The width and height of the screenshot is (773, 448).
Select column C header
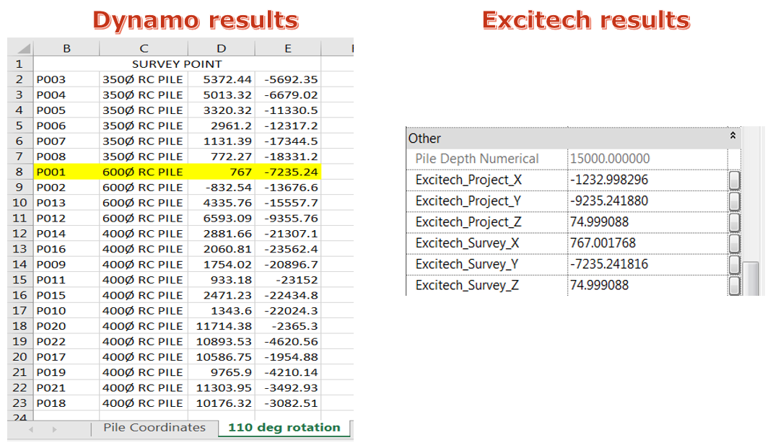pos(144,48)
